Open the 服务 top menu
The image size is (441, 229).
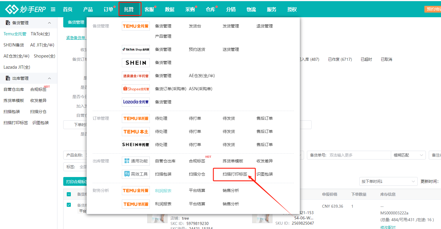click(x=272, y=9)
